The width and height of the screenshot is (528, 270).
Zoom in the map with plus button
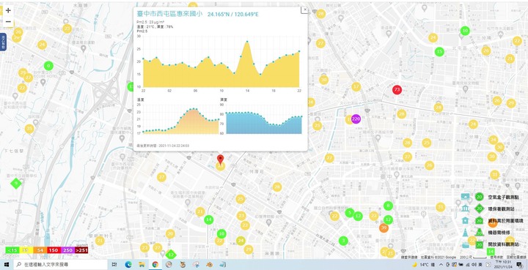pyautogui.click(x=8, y=10)
